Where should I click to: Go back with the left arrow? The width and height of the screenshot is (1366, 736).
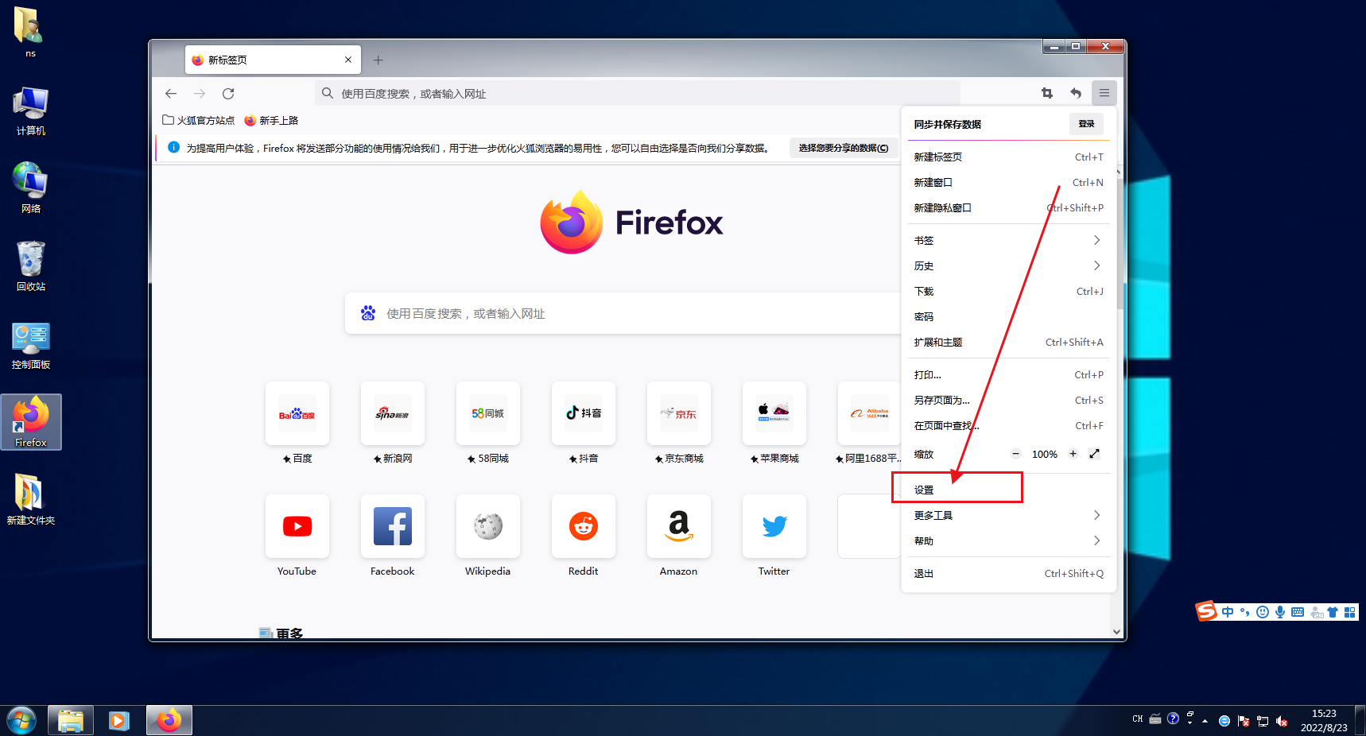coord(171,94)
